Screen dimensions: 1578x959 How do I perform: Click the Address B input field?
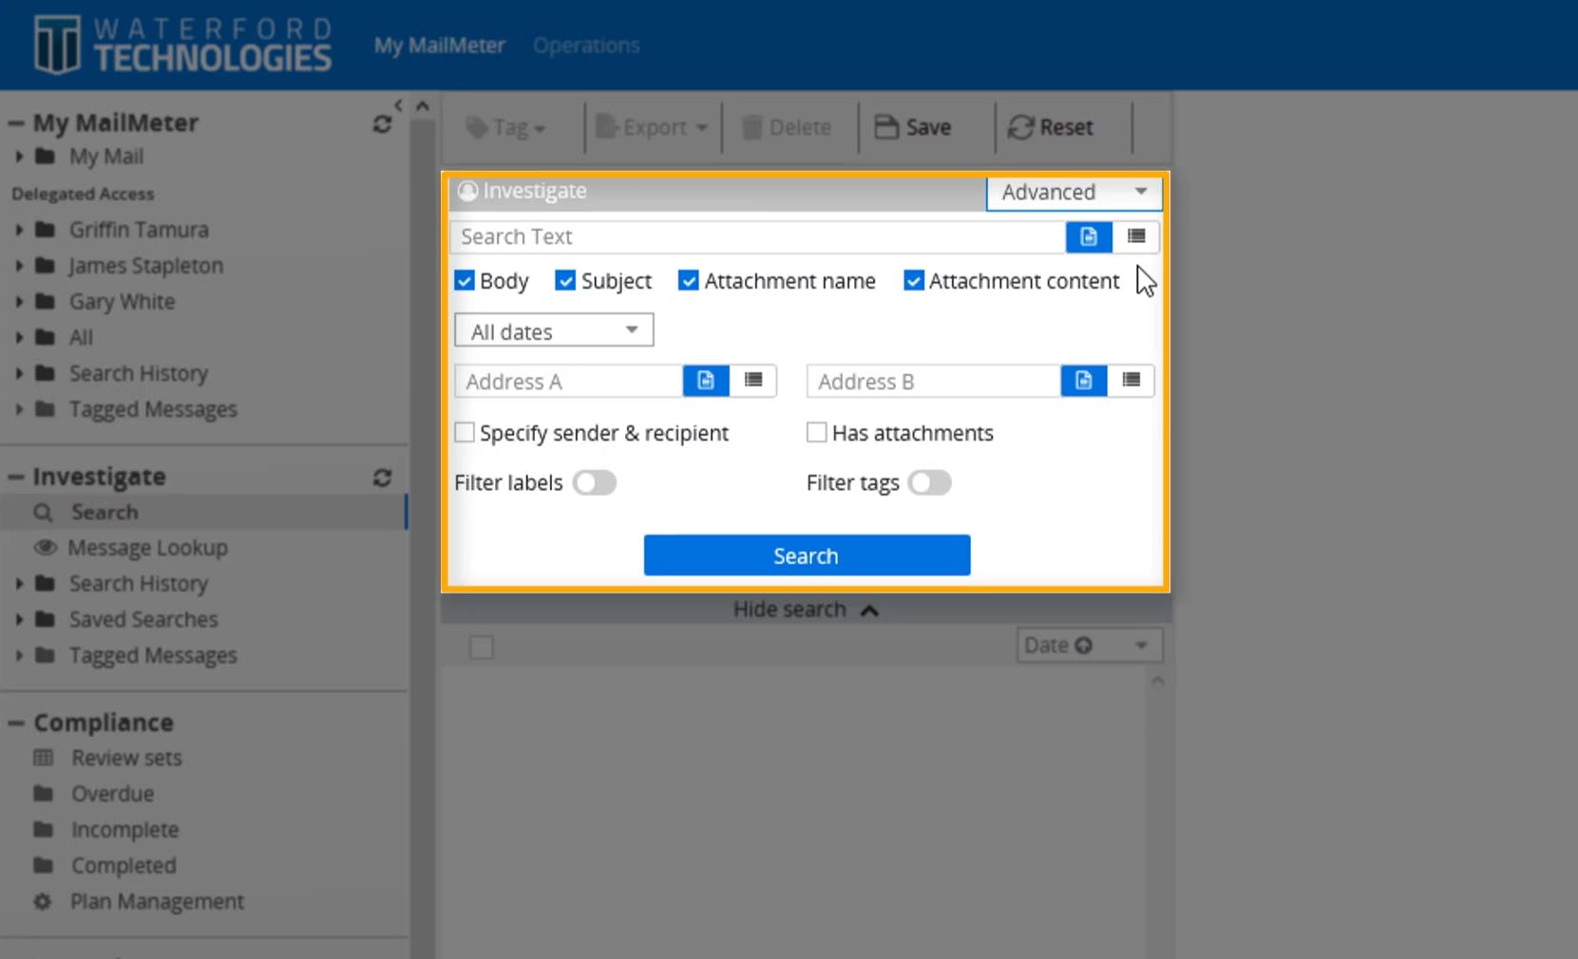[934, 381]
